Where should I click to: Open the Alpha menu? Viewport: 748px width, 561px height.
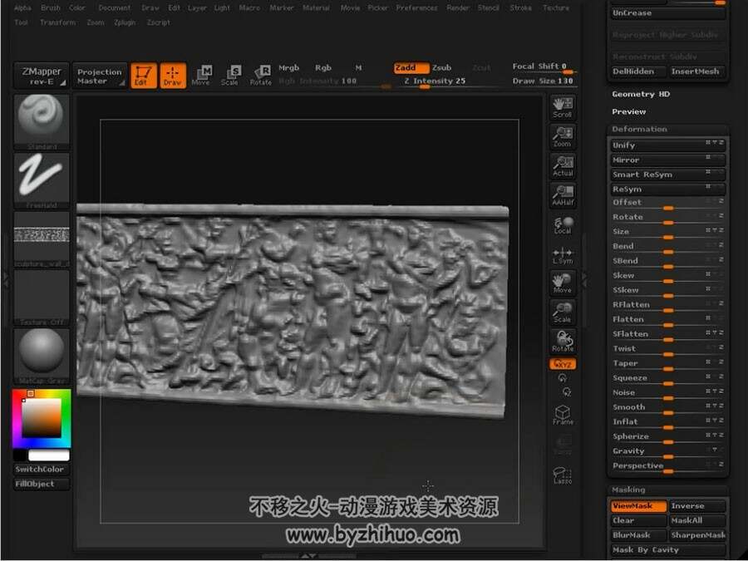point(22,8)
